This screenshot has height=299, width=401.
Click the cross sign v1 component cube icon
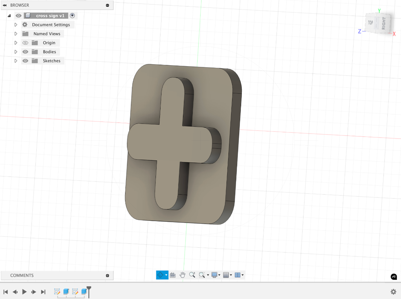(x=28, y=16)
